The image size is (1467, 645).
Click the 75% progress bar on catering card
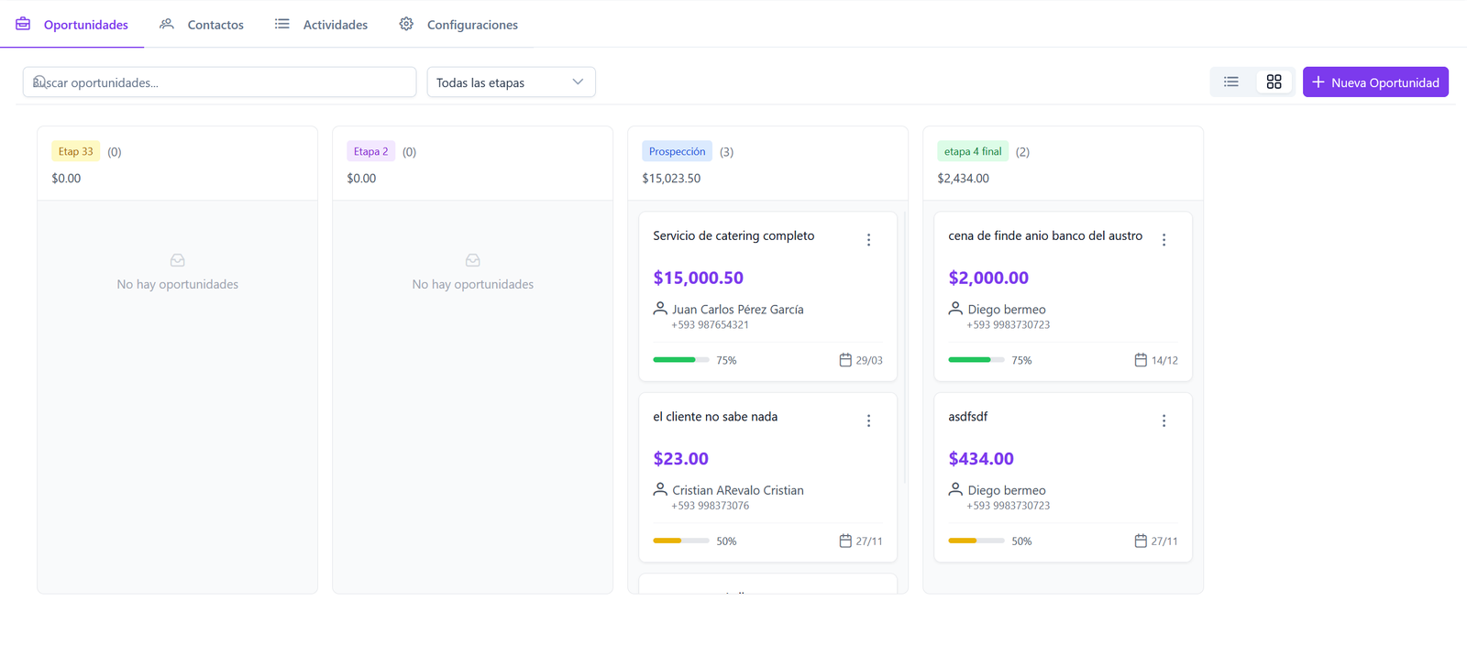pos(680,360)
